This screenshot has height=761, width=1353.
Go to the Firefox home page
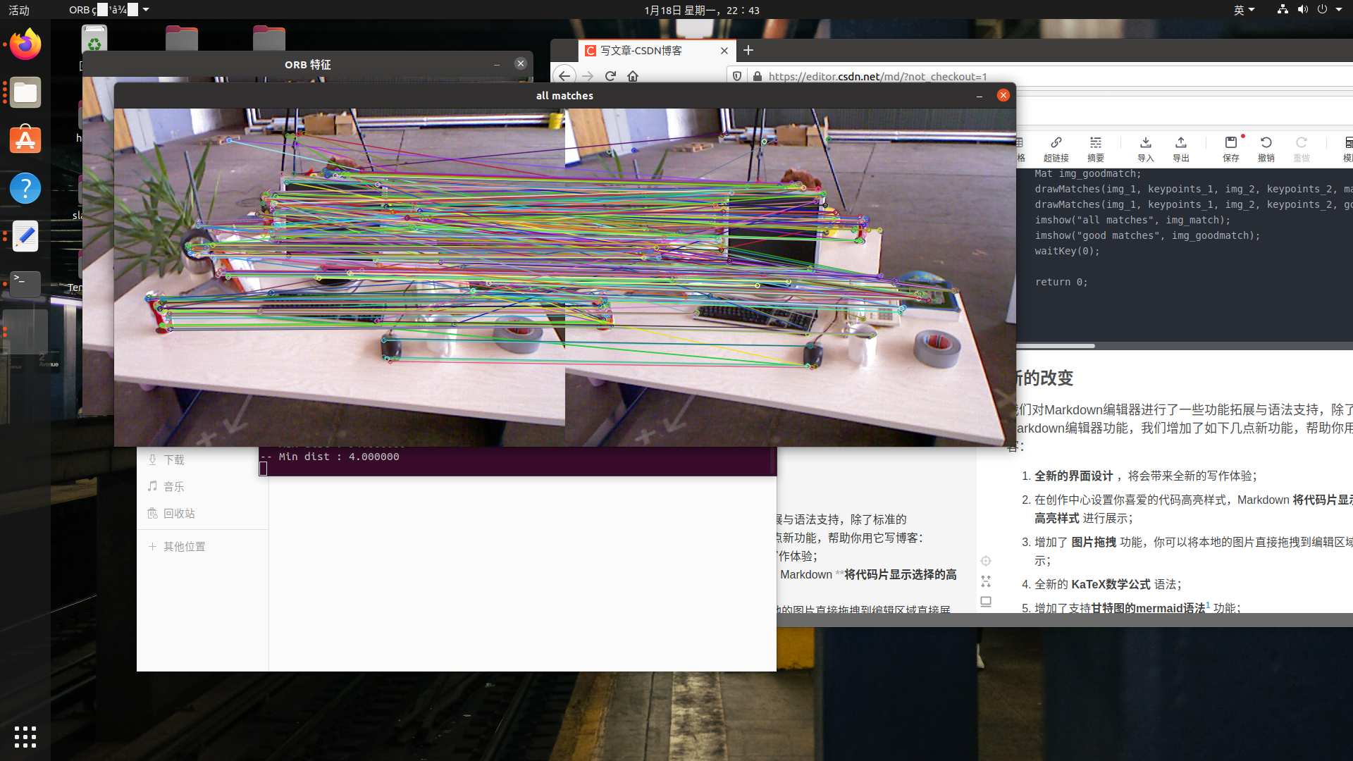point(633,76)
